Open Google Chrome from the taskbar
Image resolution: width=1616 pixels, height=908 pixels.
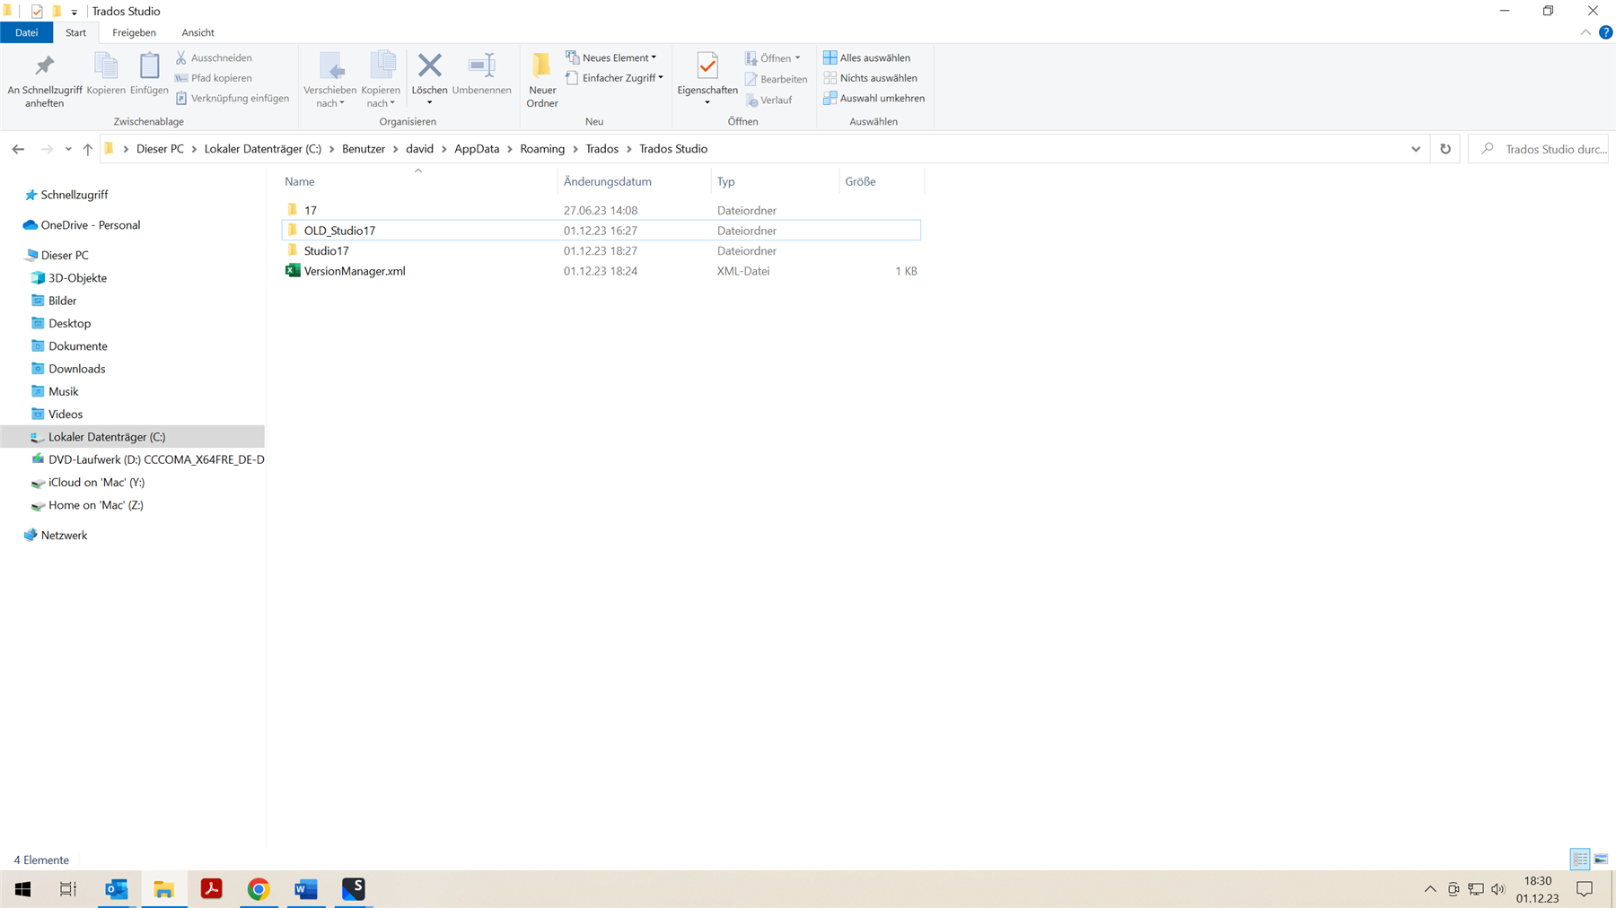[259, 889]
